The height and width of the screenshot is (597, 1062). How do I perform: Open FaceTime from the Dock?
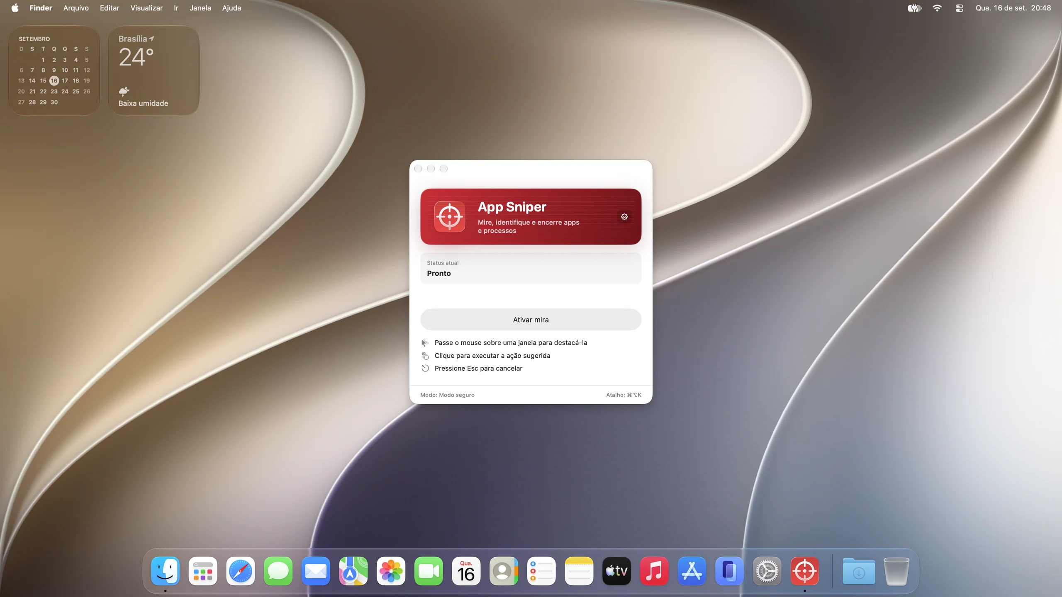[x=429, y=571]
